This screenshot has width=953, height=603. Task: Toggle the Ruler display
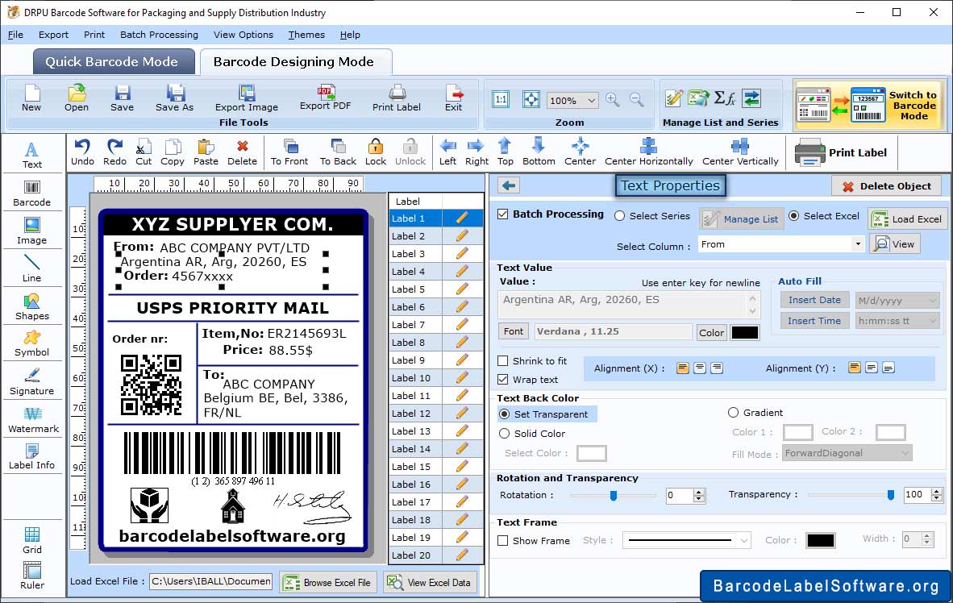[31, 576]
